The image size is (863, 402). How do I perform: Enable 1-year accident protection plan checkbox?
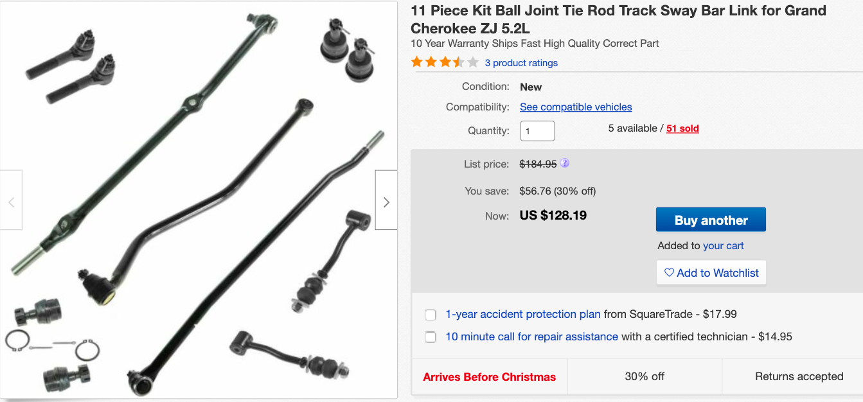pos(431,315)
